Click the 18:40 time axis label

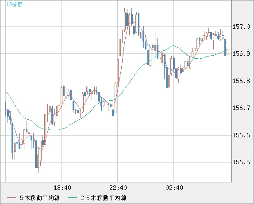click(x=62, y=188)
